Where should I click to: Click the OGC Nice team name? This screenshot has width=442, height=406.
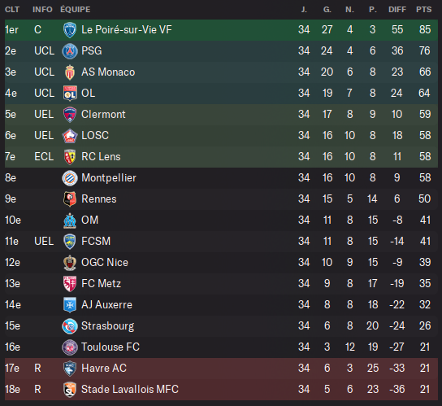pyautogui.click(x=105, y=263)
